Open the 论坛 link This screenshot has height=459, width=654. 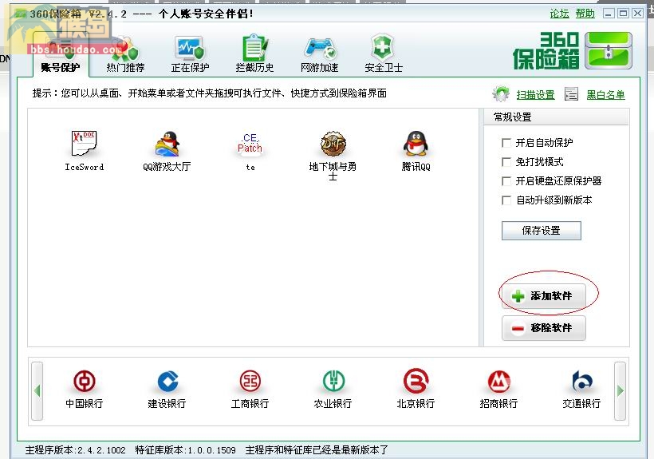559,14
